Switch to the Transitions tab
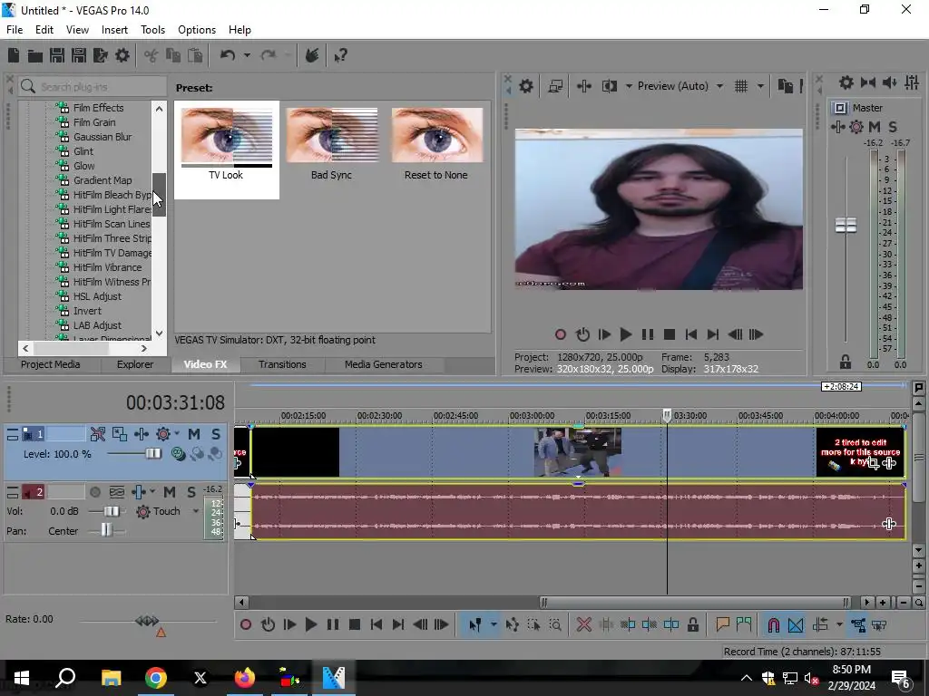This screenshot has width=929, height=696. point(282,364)
